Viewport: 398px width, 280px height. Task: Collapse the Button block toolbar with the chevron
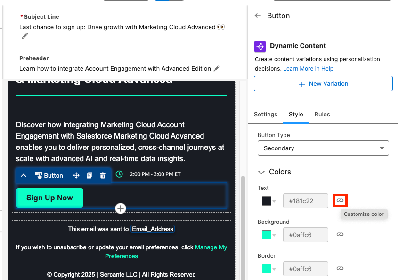click(x=23, y=175)
